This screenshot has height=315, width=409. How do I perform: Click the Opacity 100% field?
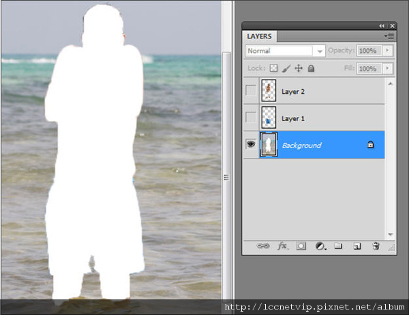click(x=369, y=50)
